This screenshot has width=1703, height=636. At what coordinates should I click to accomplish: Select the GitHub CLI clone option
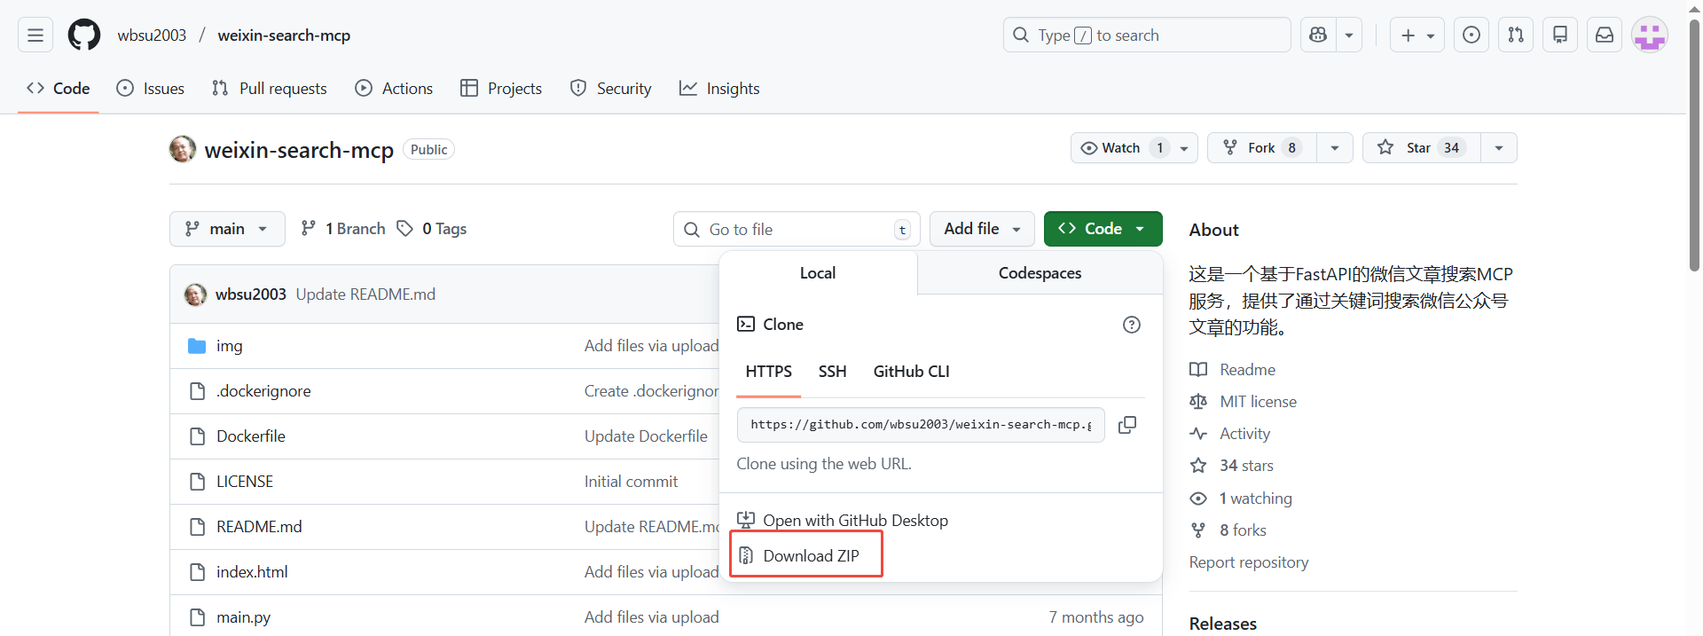click(911, 372)
